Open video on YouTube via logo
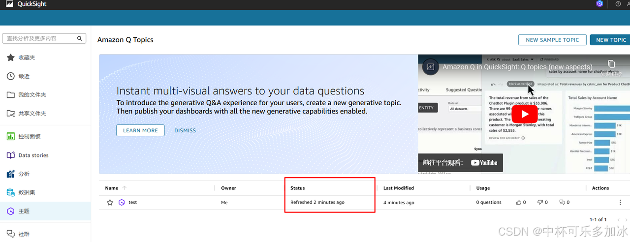 [x=484, y=163]
